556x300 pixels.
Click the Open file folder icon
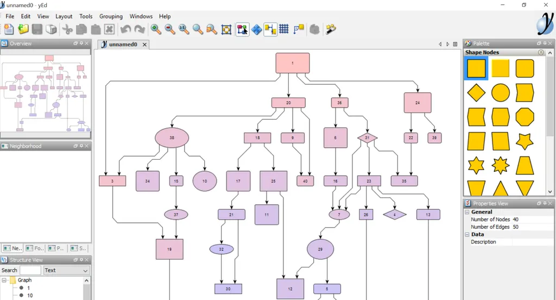click(x=23, y=29)
